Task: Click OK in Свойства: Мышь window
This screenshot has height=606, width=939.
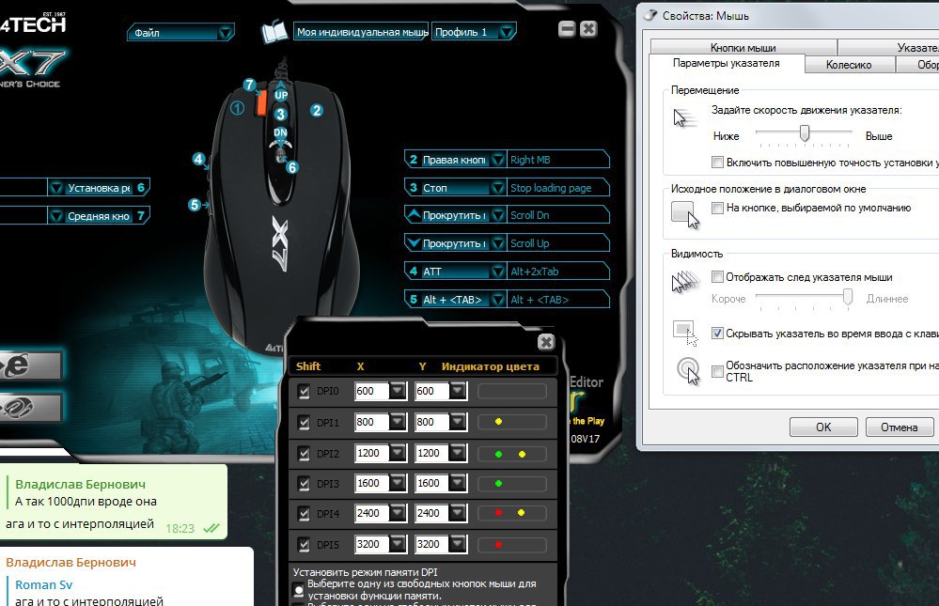Action: 823,427
